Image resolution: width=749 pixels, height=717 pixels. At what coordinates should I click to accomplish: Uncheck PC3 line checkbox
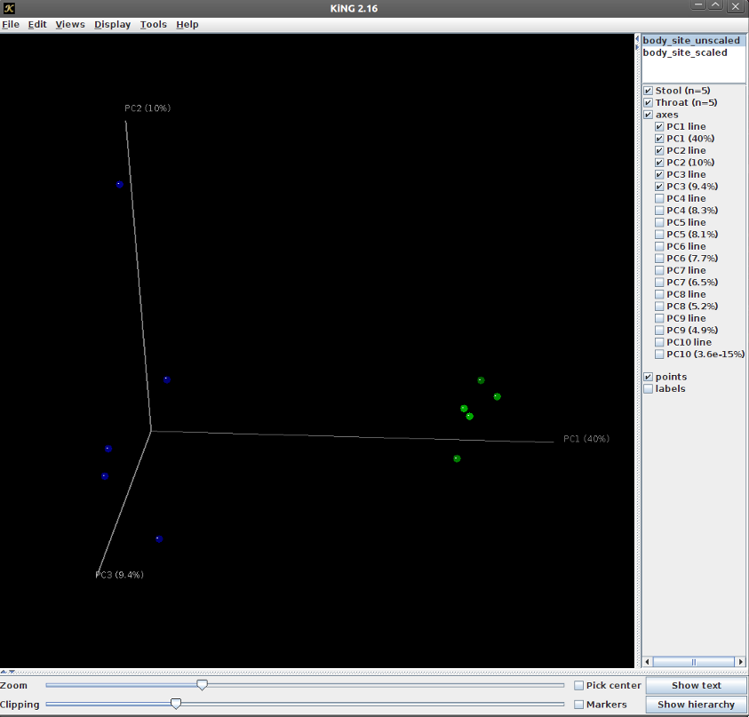click(x=659, y=174)
